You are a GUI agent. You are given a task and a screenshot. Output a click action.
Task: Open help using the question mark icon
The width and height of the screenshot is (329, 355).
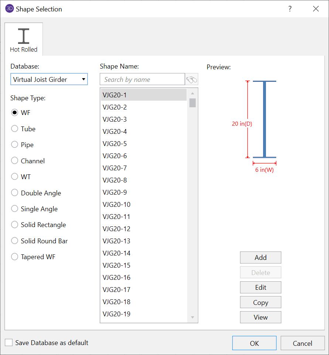(290, 8)
